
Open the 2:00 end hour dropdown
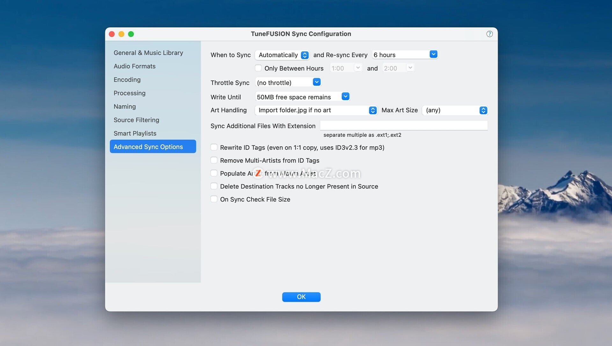[x=398, y=68]
